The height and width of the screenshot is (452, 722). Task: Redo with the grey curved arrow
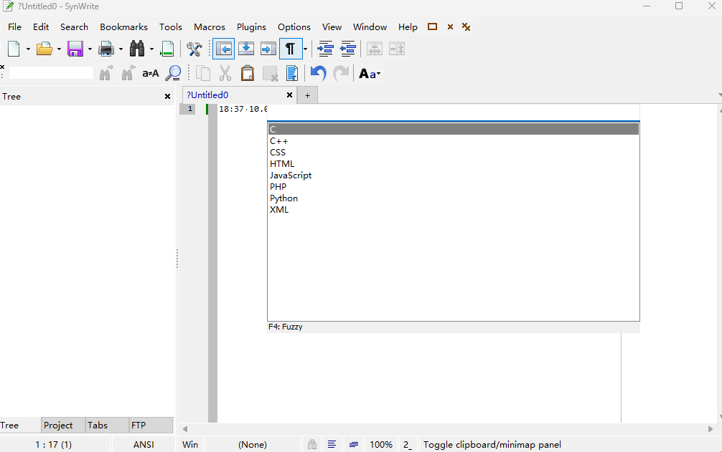pyautogui.click(x=341, y=73)
